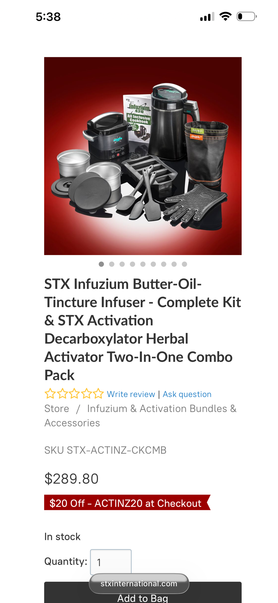The width and height of the screenshot is (278, 603).
Task: Tap the first image carousel dot
Action: pyautogui.click(x=101, y=264)
